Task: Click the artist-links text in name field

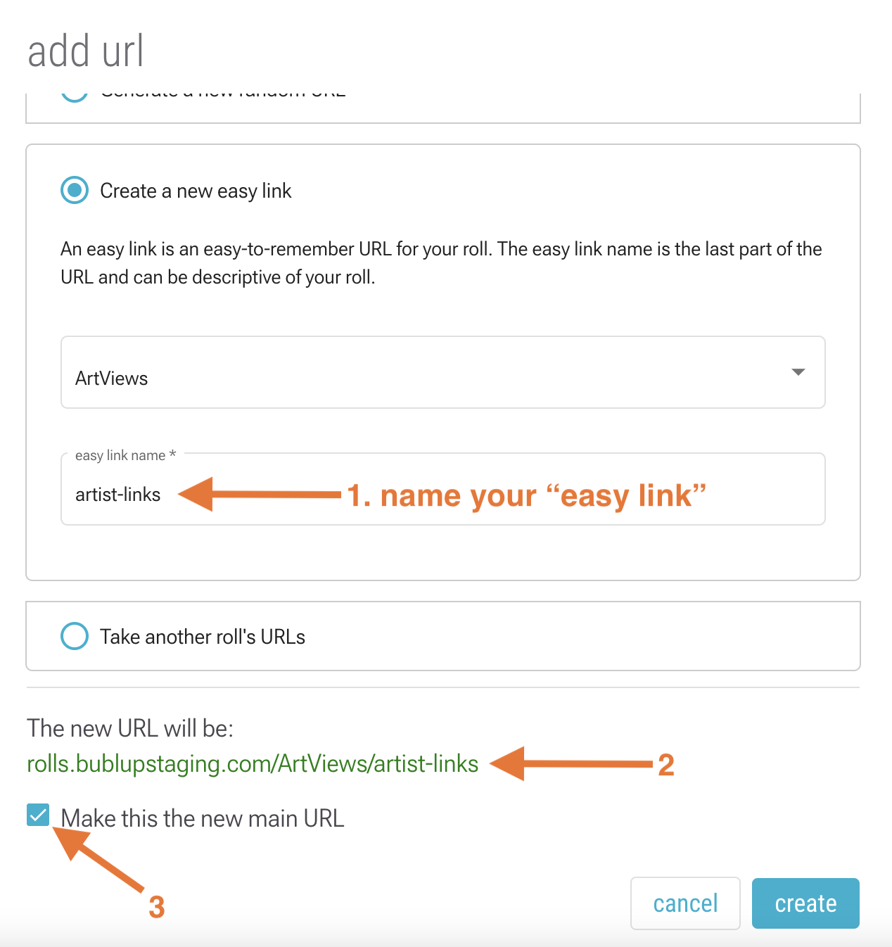Action: (118, 495)
